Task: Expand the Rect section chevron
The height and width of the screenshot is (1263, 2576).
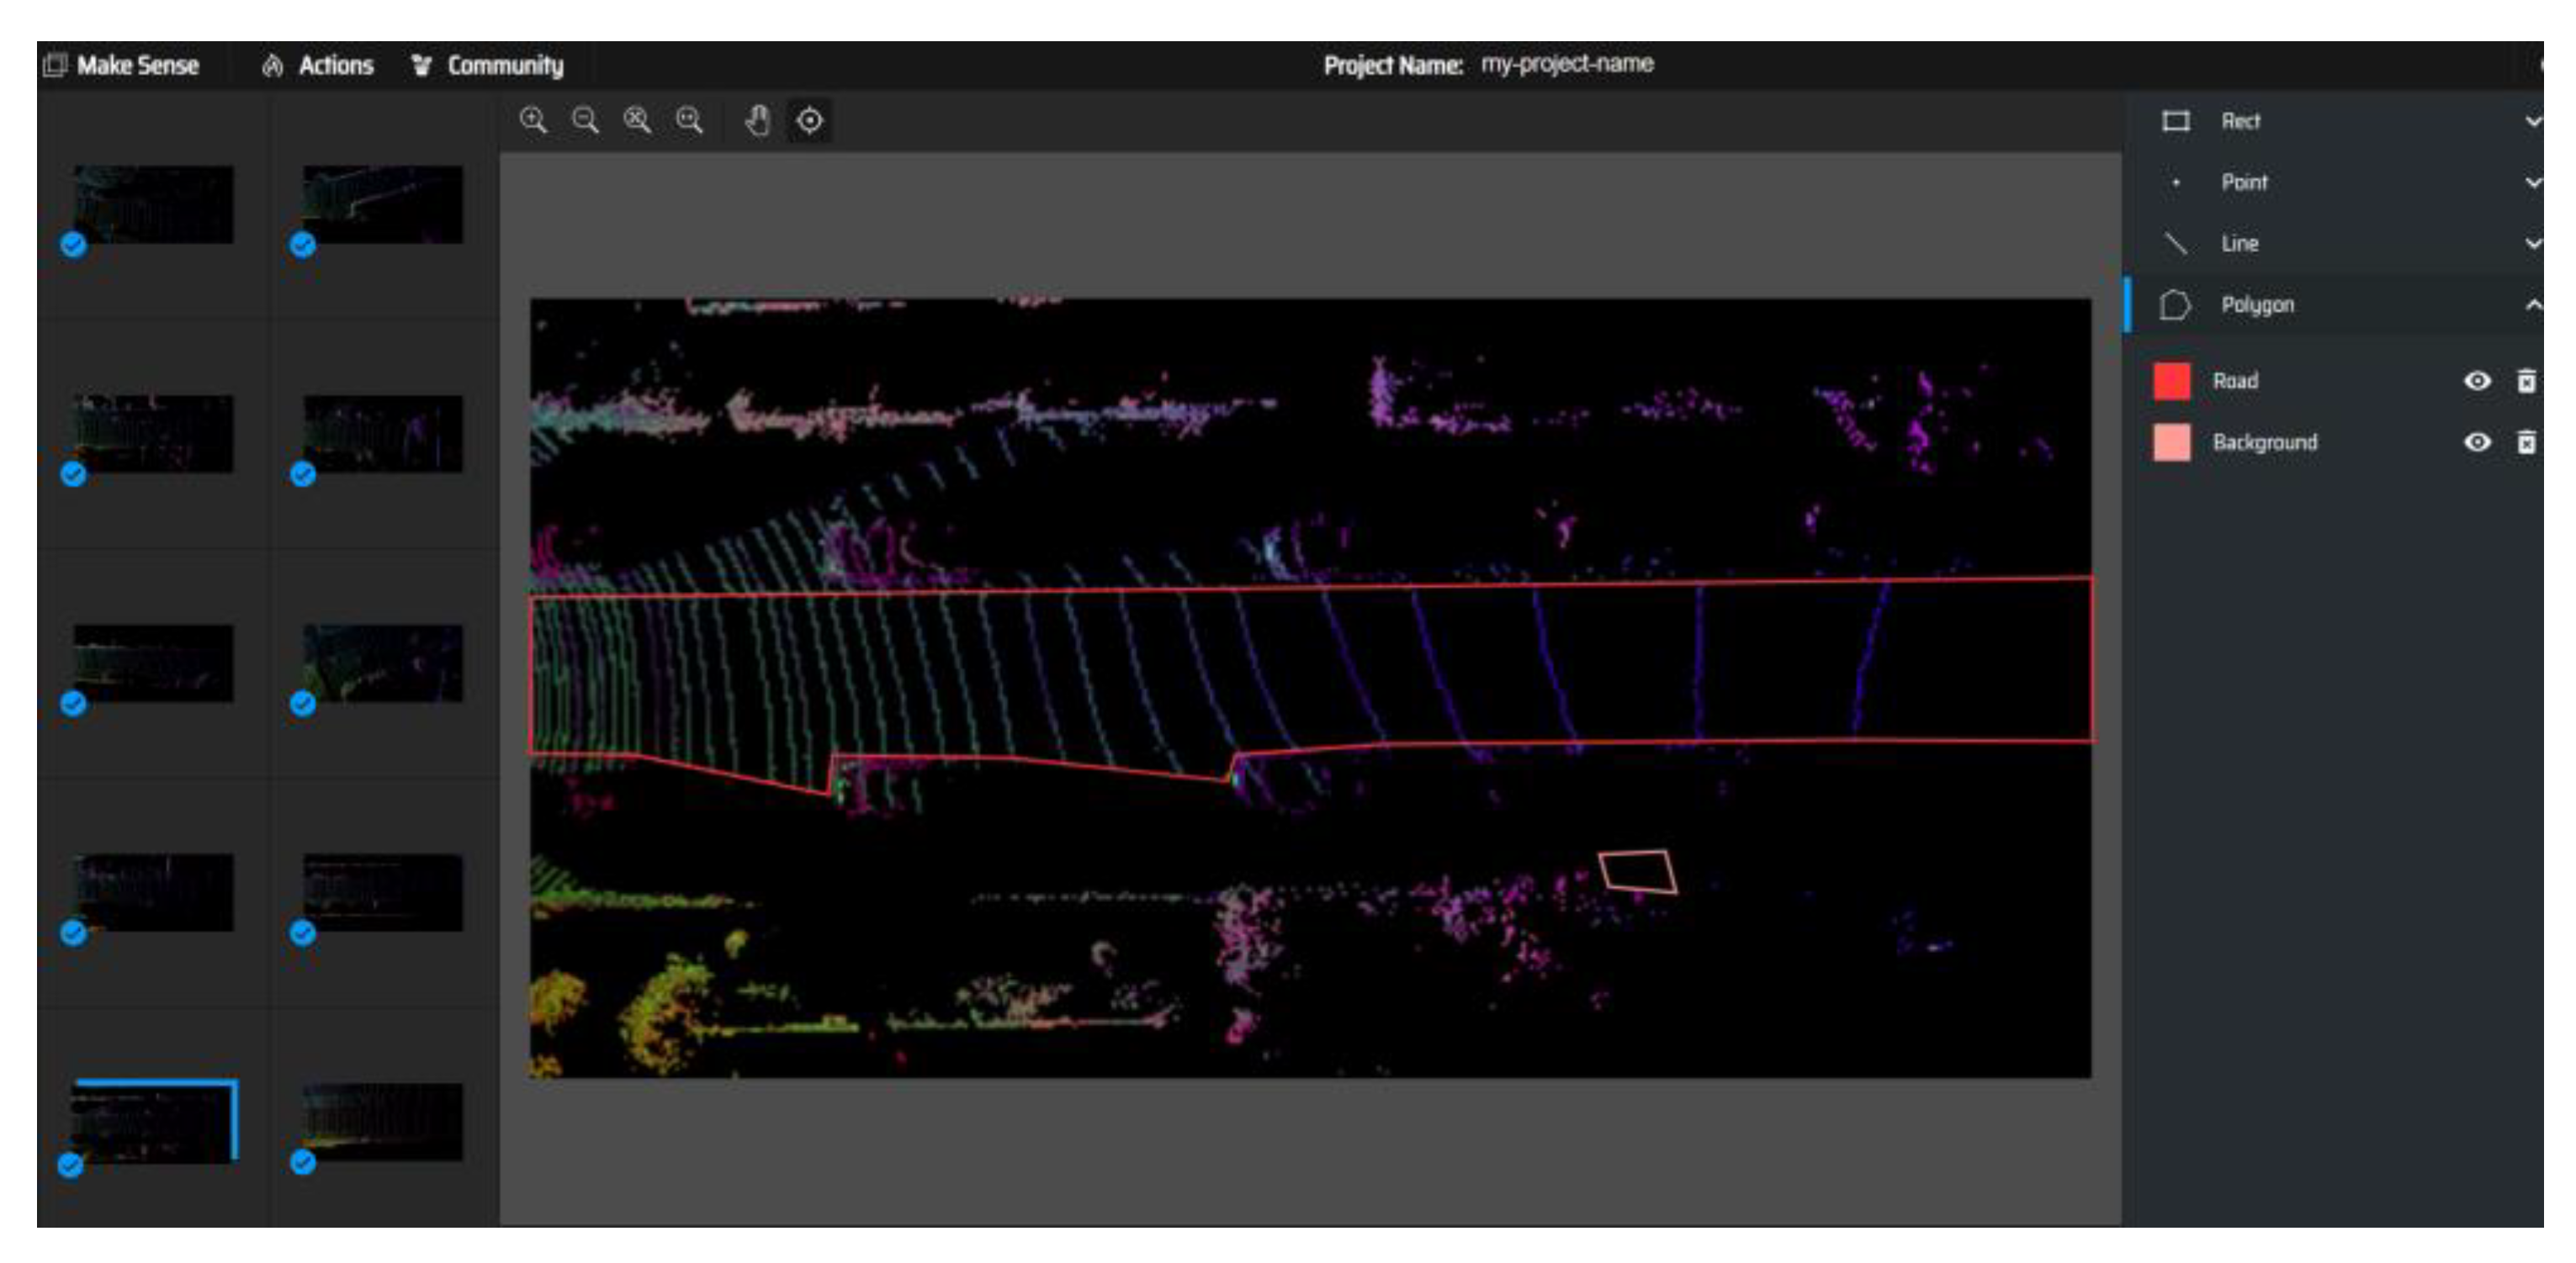Action: point(2532,121)
